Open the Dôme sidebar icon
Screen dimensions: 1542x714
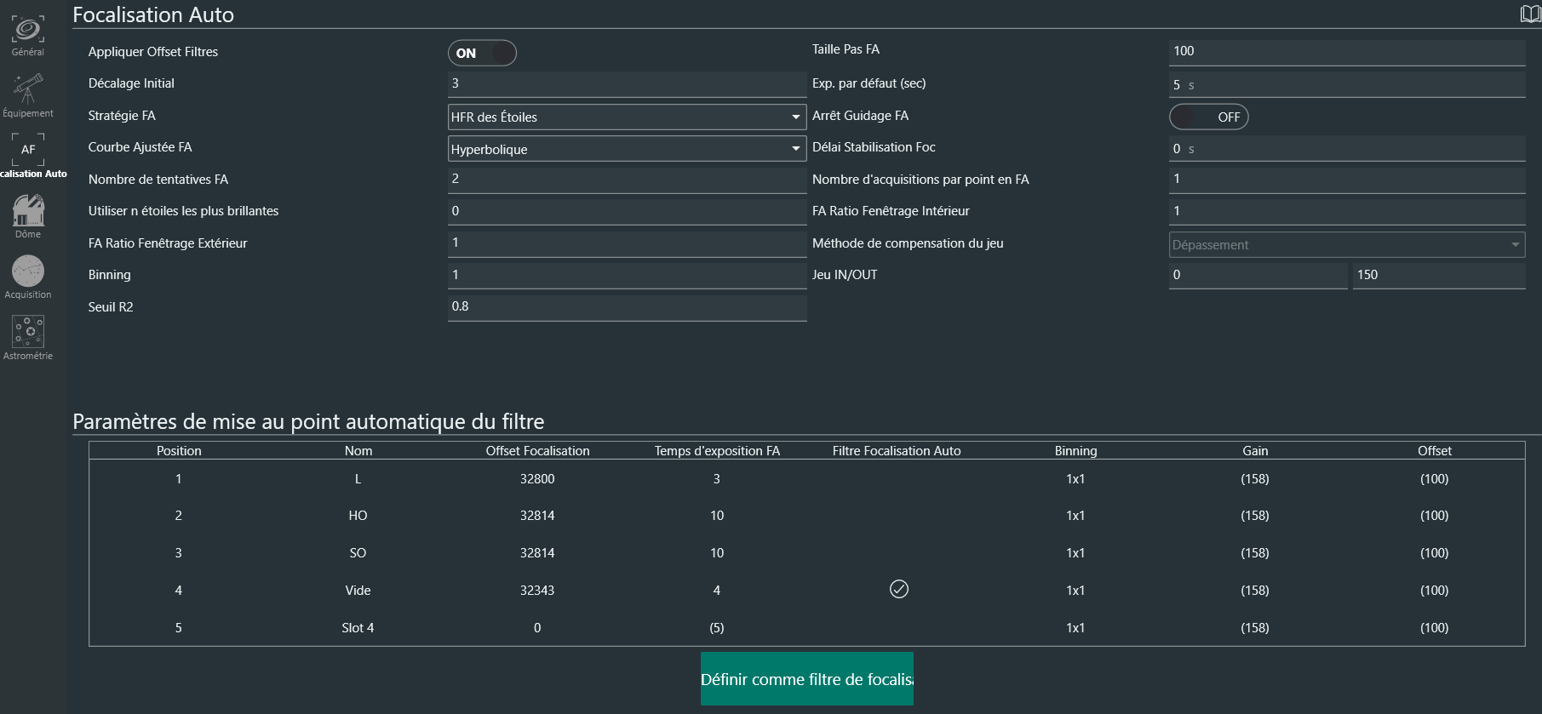[28, 215]
